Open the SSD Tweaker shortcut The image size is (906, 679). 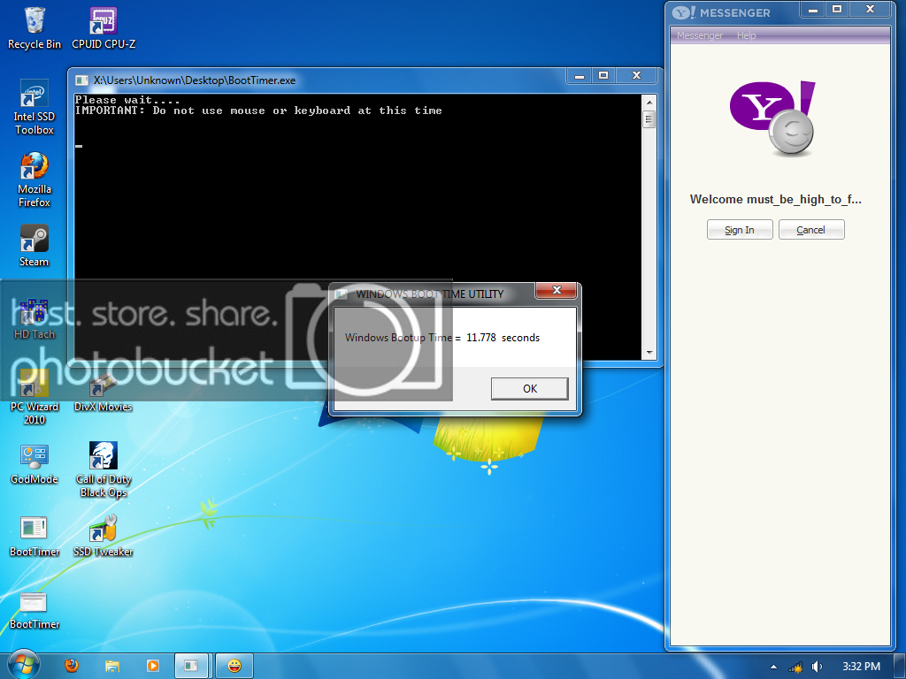tap(104, 537)
